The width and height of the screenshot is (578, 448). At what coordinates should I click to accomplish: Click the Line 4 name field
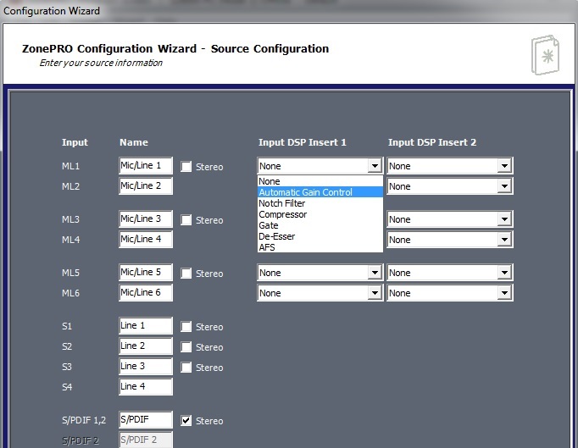145,387
